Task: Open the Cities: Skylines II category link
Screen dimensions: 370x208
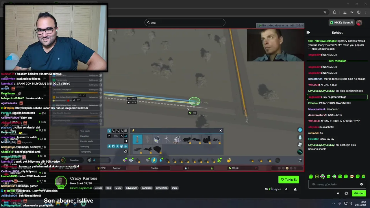Action: click(81, 188)
